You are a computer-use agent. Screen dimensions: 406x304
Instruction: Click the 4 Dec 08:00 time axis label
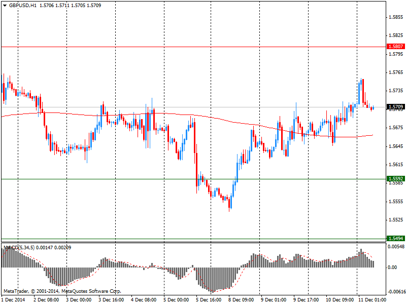(x=144, y=299)
